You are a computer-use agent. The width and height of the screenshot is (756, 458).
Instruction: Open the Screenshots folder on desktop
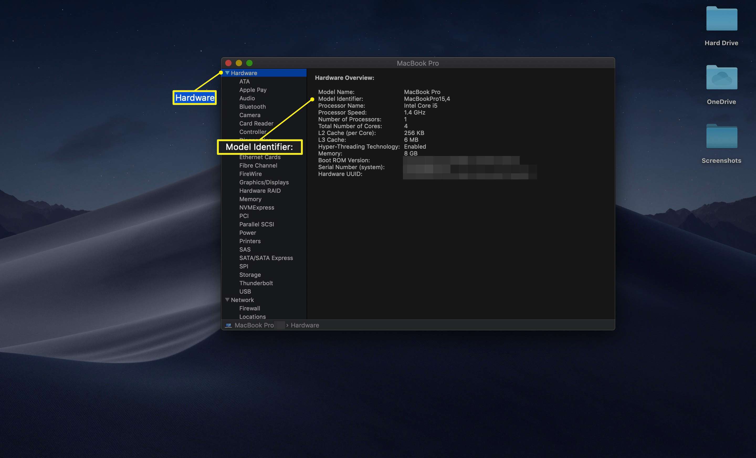point(721,136)
